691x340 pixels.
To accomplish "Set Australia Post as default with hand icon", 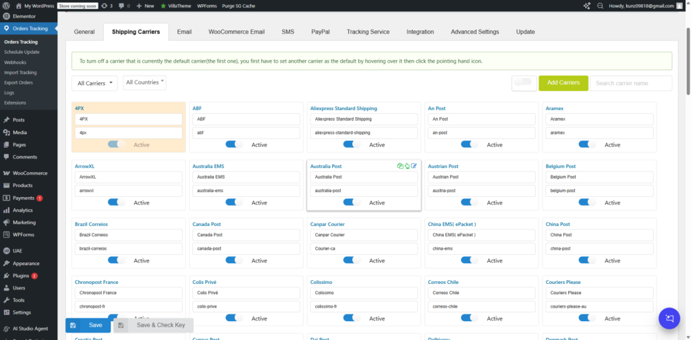I will pyautogui.click(x=407, y=166).
